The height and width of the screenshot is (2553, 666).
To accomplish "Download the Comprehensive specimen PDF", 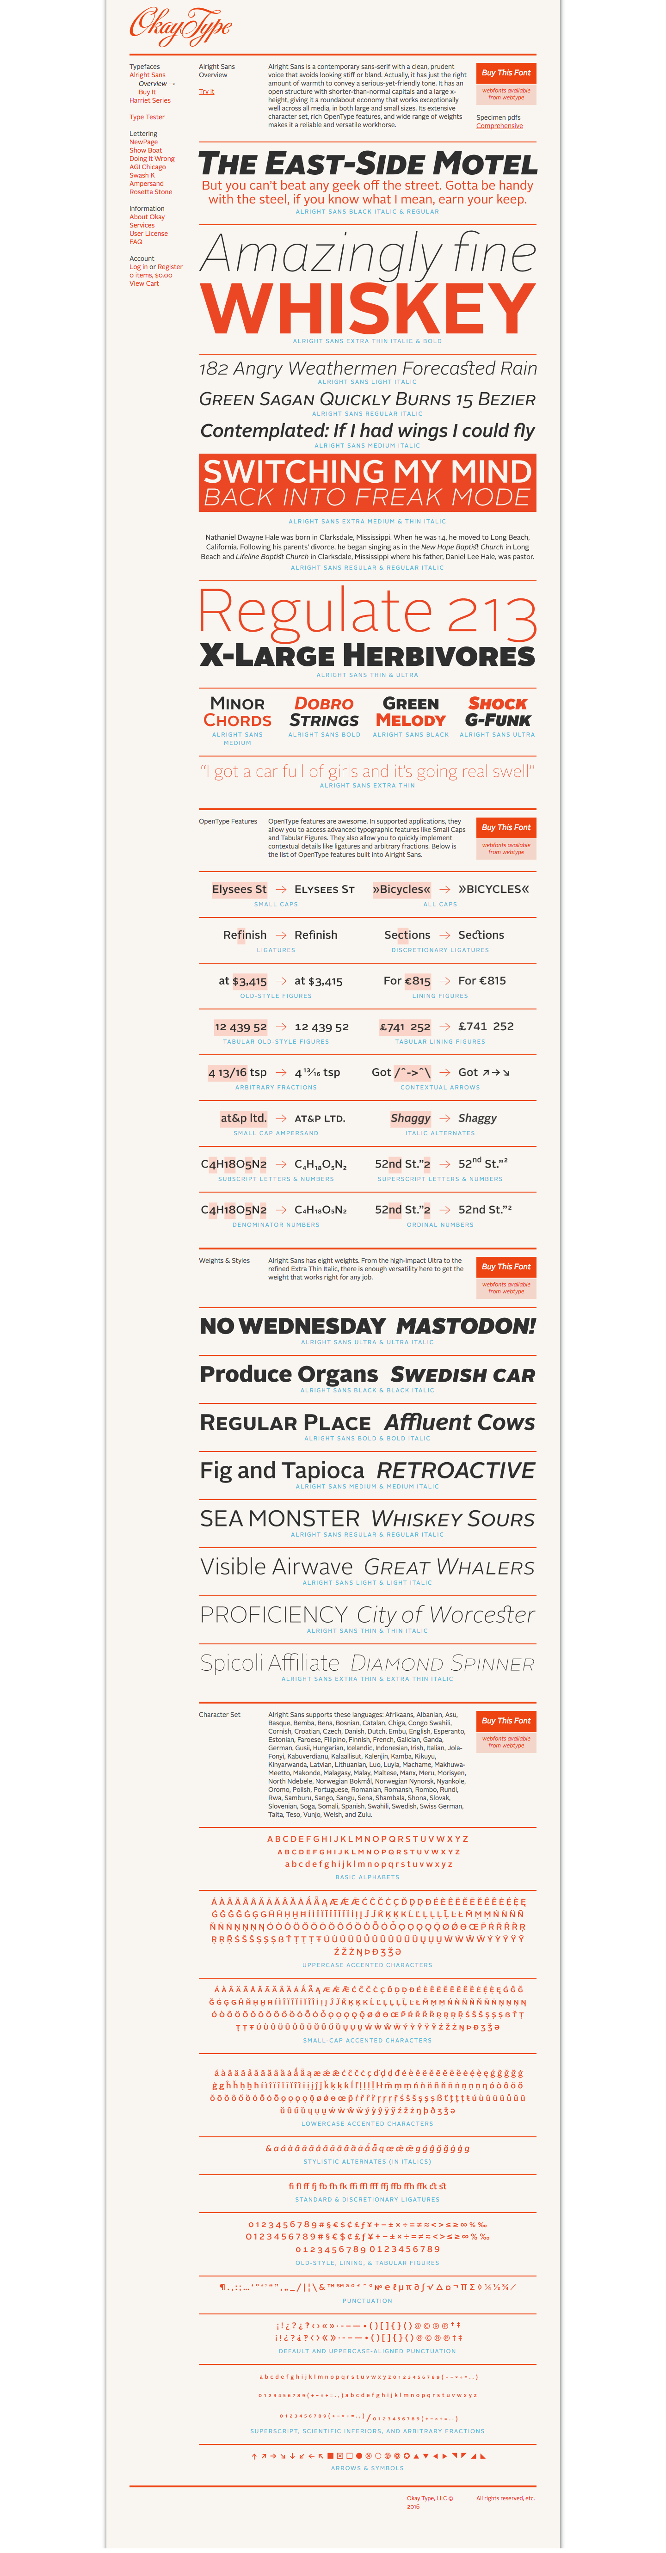I will coord(499,126).
